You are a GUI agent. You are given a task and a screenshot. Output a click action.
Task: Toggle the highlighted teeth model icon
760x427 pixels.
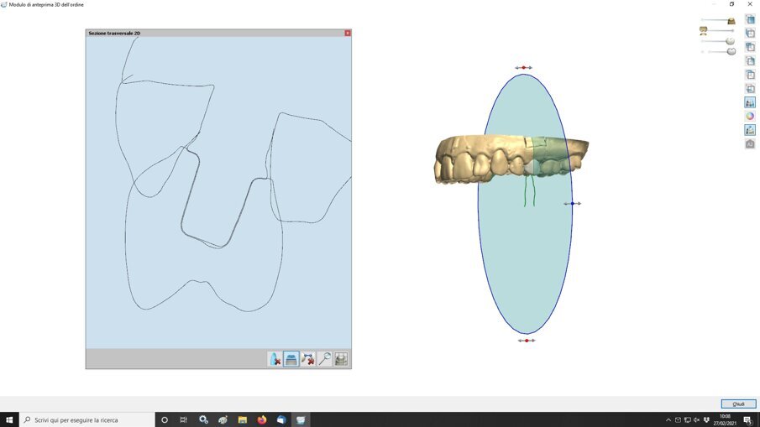point(750,102)
